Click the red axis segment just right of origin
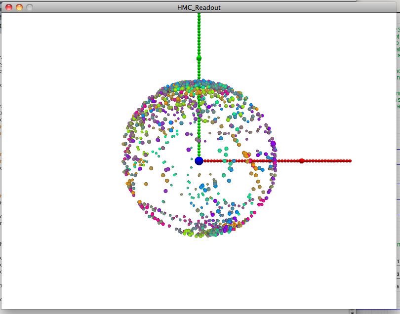400x314 pixels. pyautogui.click(x=217, y=161)
